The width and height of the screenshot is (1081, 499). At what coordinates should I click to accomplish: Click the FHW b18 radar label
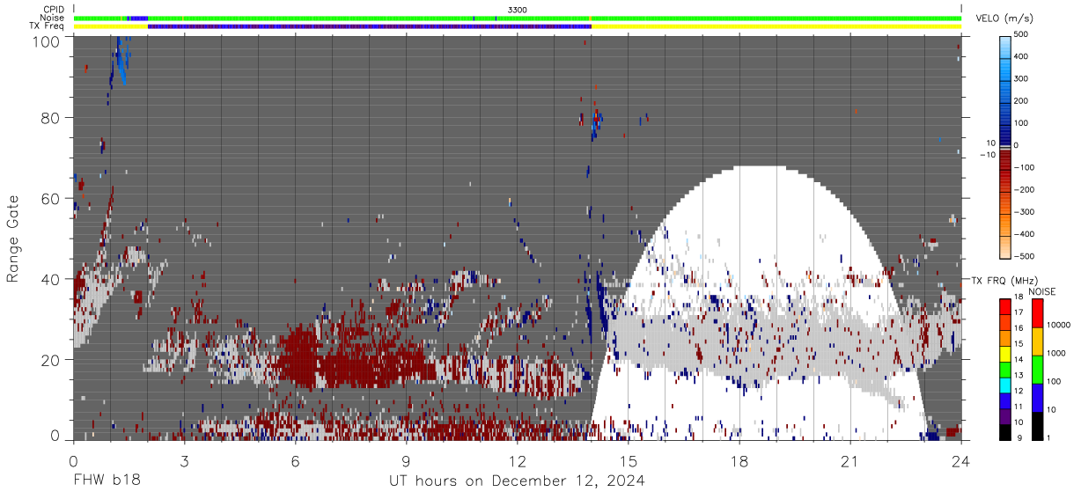[x=107, y=481]
